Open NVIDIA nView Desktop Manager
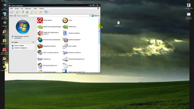 (x=49, y=27)
